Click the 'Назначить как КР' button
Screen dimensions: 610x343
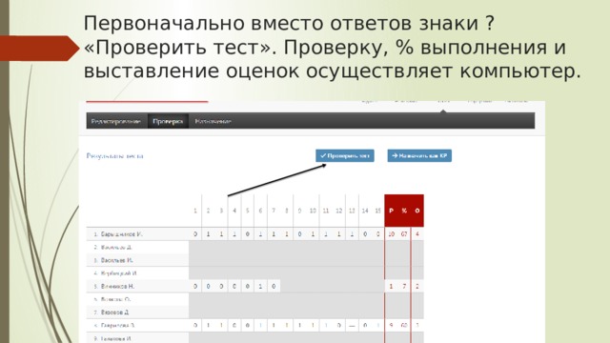tap(419, 155)
